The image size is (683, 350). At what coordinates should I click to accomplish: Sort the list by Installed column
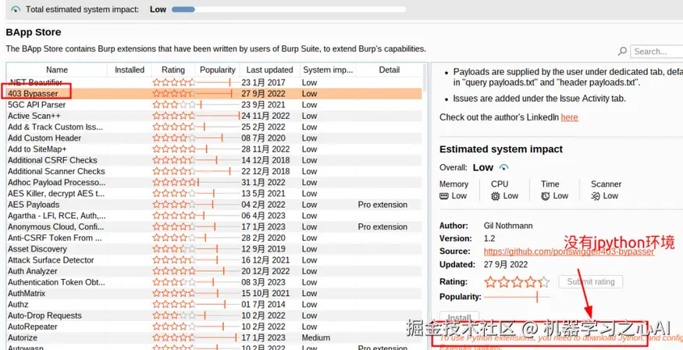point(130,70)
